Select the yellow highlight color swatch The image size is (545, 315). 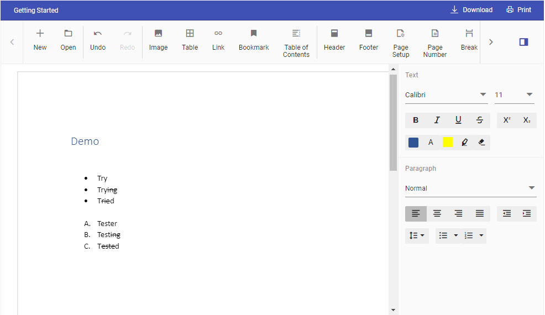pyautogui.click(x=448, y=143)
